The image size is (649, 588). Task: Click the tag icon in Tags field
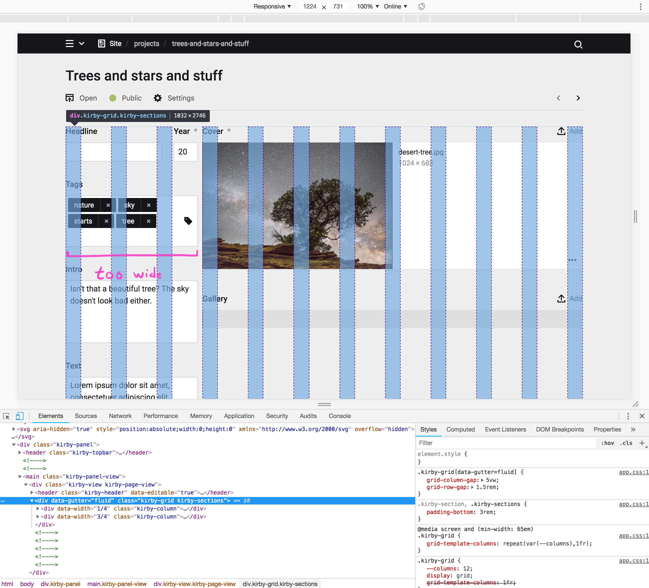pyautogui.click(x=188, y=221)
